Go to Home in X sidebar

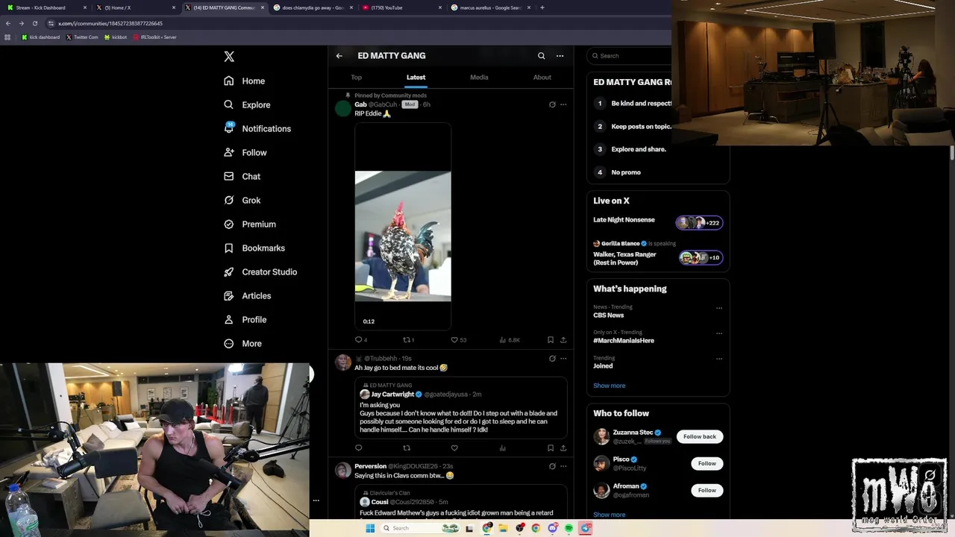click(245, 81)
